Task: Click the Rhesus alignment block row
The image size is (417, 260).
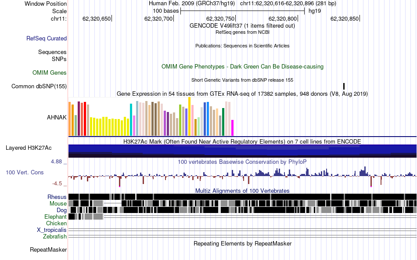Action: click(242, 197)
